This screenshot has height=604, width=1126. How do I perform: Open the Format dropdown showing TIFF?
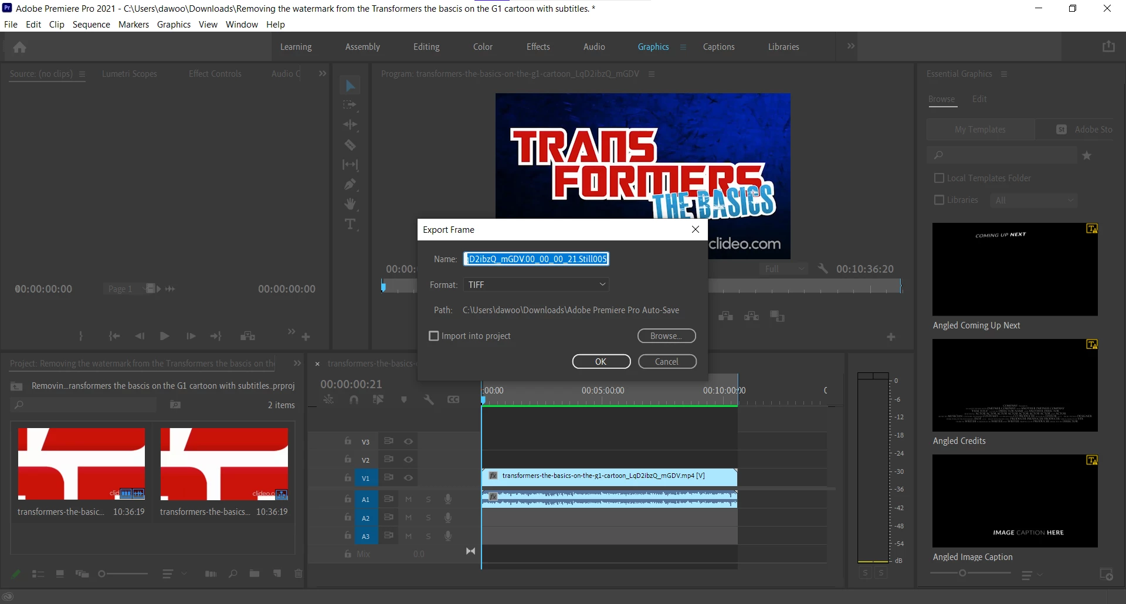(536, 284)
